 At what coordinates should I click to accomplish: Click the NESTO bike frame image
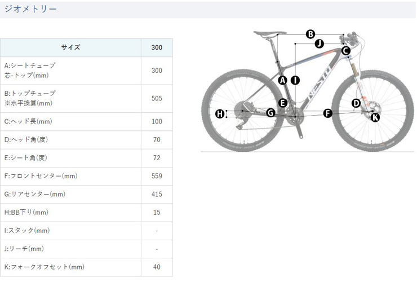[308, 91]
